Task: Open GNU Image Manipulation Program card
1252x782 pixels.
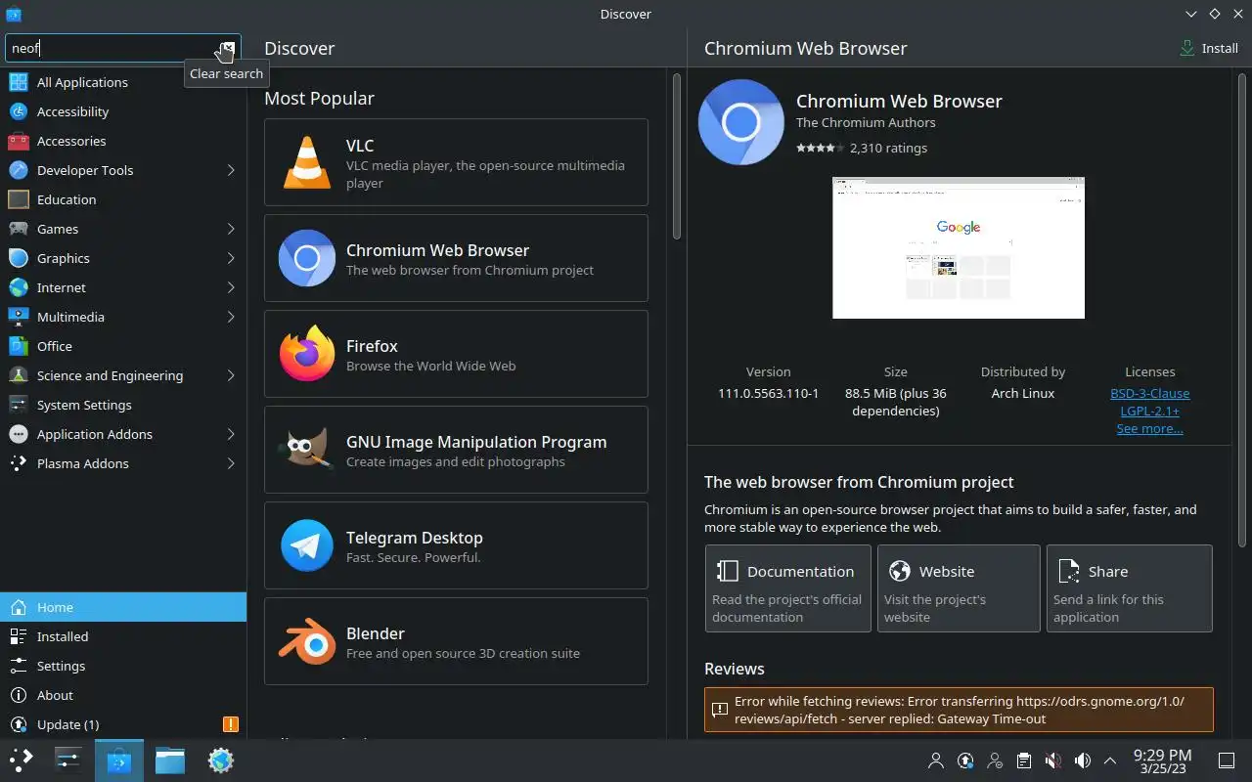Action: pos(456,450)
